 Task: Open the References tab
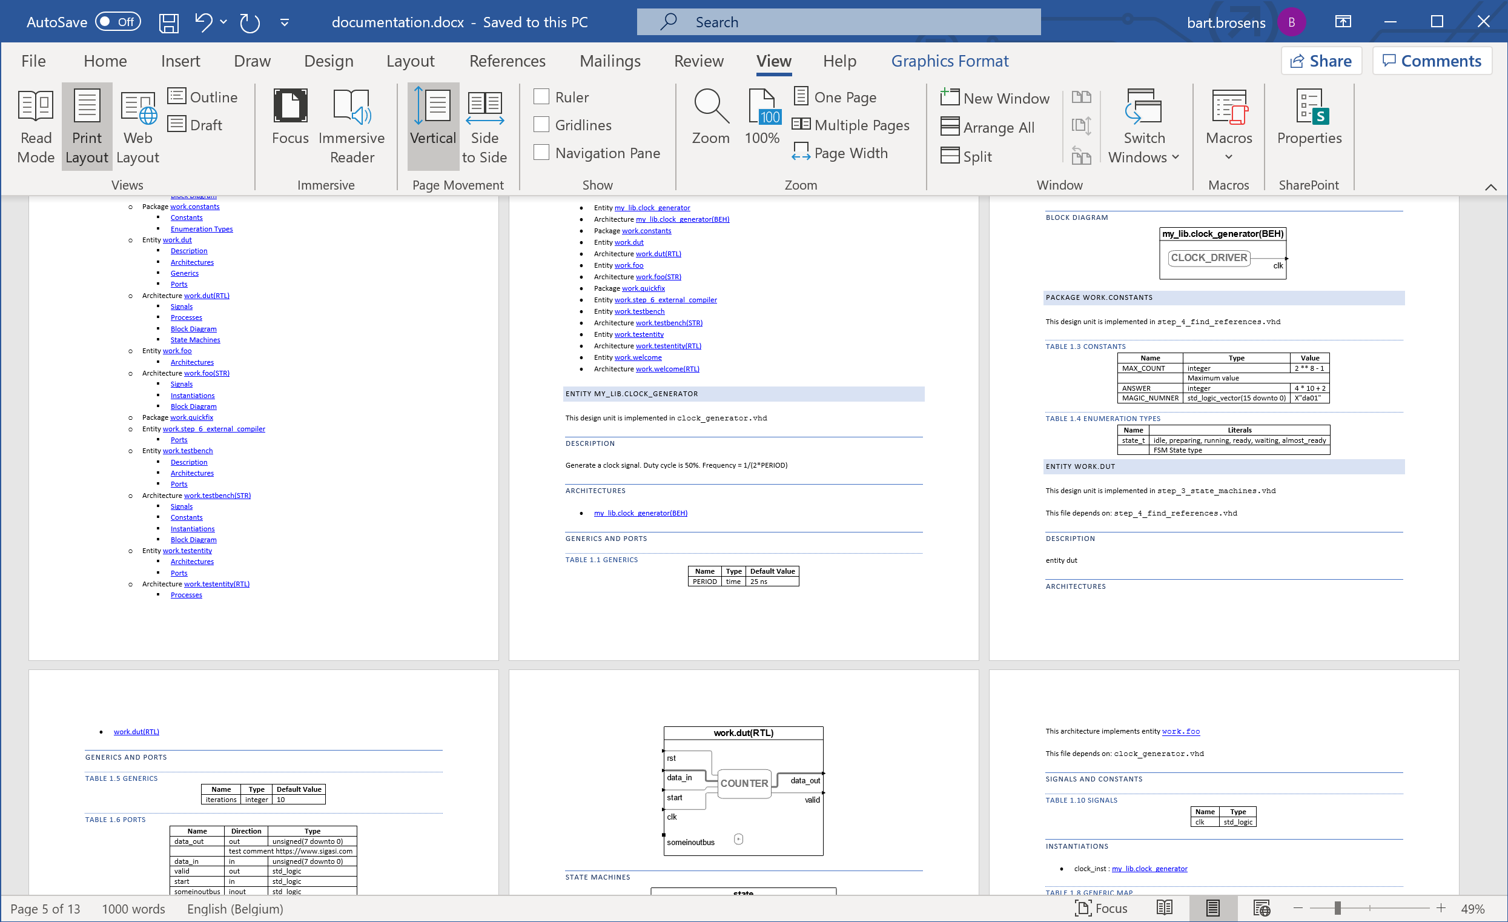click(x=508, y=61)
